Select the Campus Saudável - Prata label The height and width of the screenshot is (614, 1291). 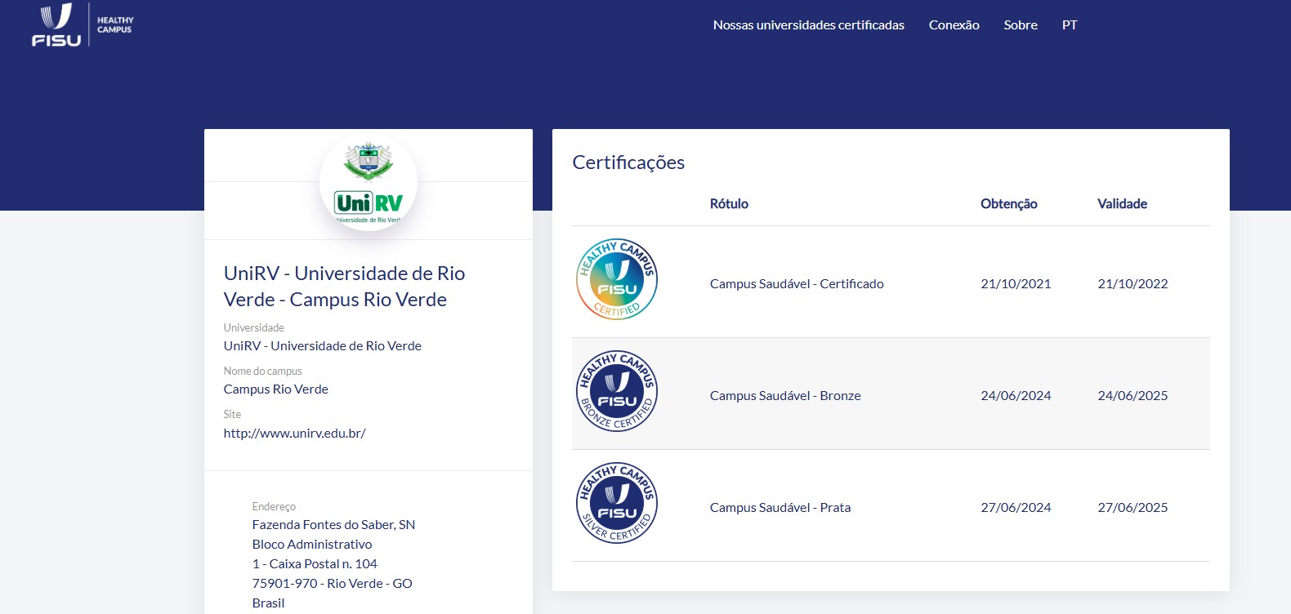780,508
